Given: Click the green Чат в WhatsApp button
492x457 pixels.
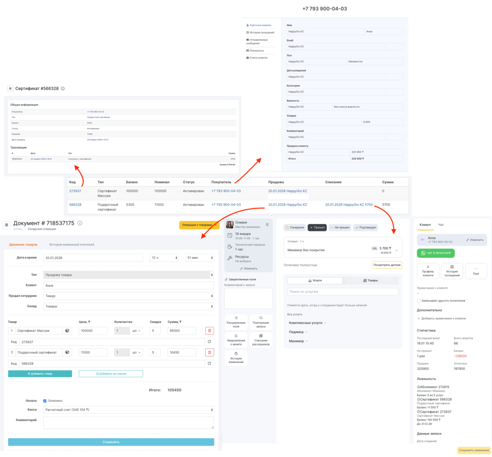Looking at the screenshot, I should [435, 253].
